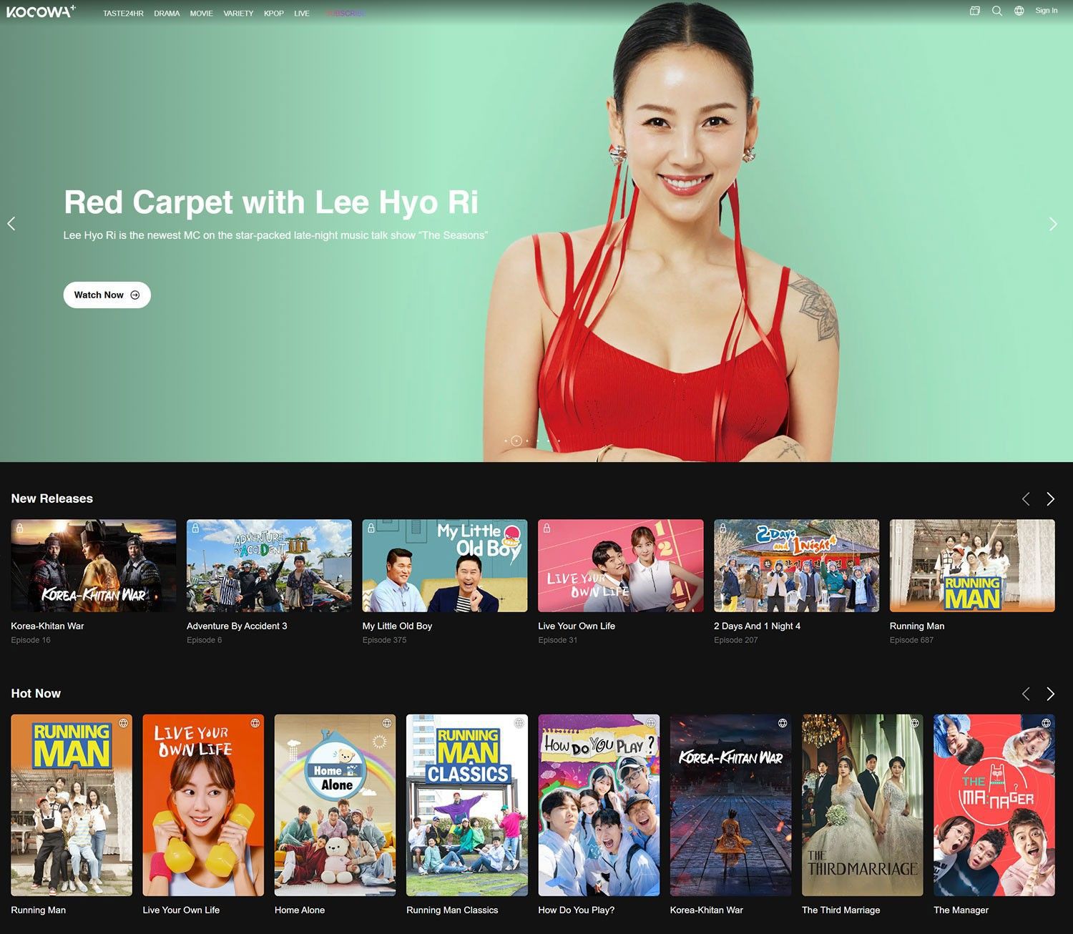Select the third carousel pagination dot

527,441
